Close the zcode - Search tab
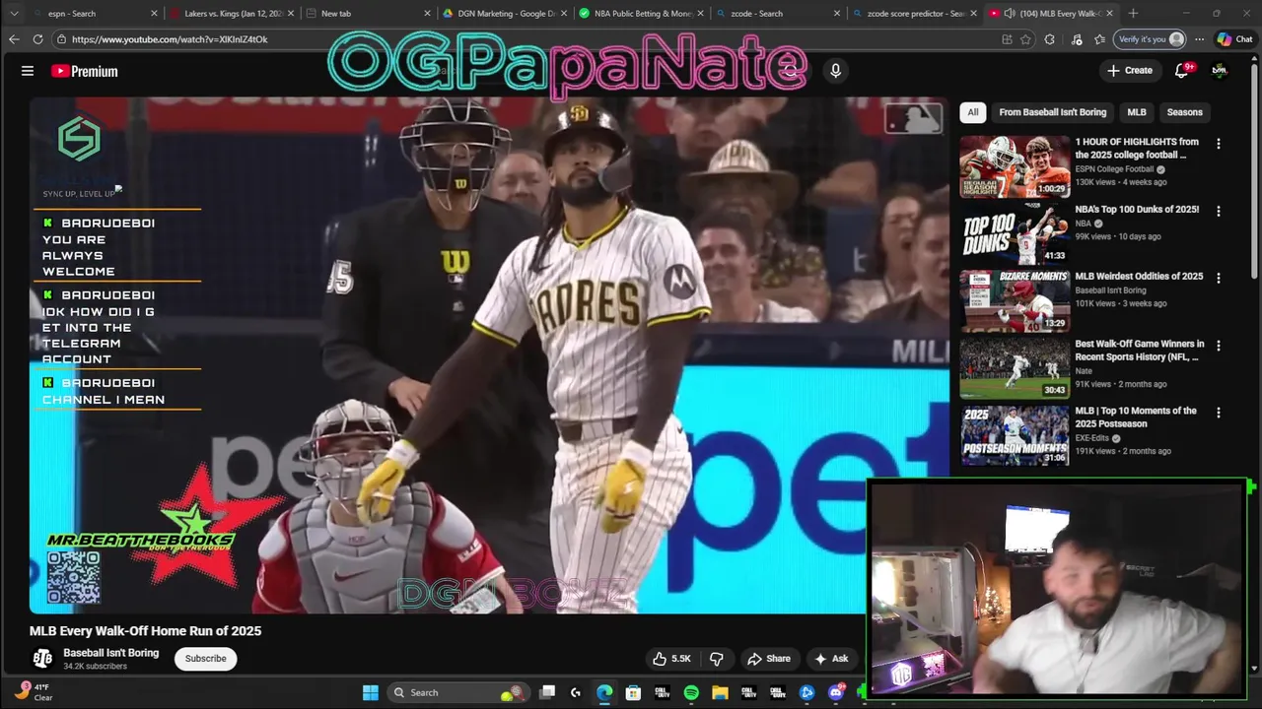 click(x=837, y=13)
